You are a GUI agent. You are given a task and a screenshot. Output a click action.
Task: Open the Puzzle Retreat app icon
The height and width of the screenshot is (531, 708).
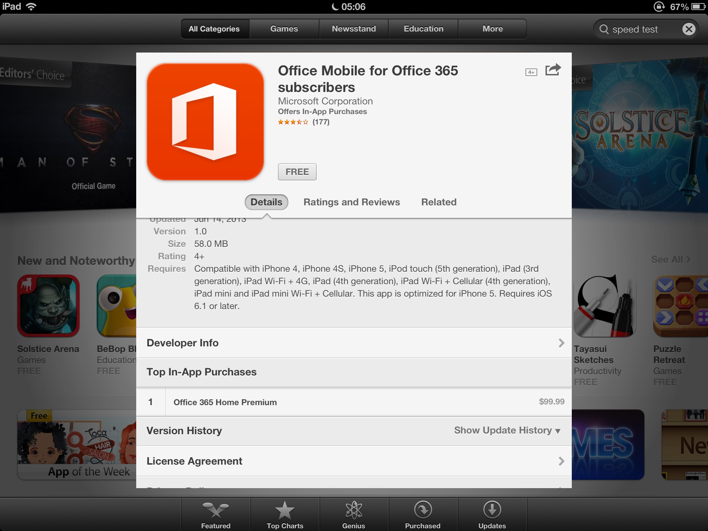tap(681, 306)
